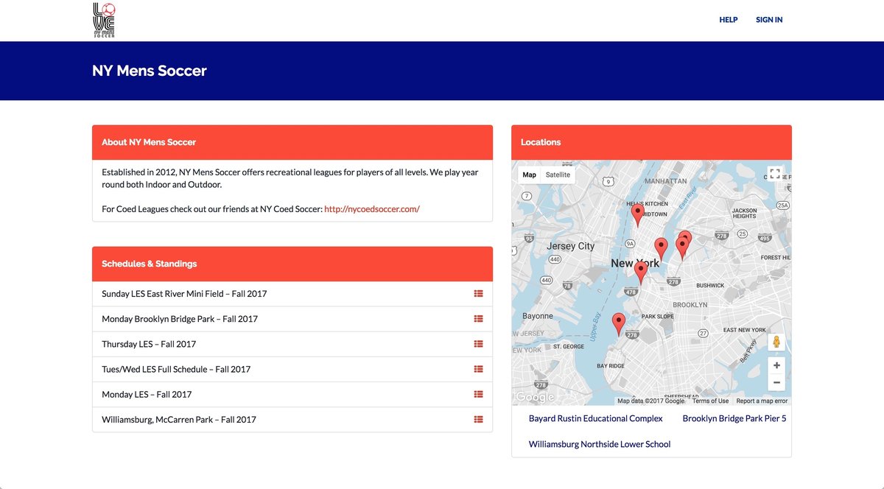This screenshot has width=884, height=489.
Task: Click the map pin near Hell's Kitchen
Action: coord(638,215)
